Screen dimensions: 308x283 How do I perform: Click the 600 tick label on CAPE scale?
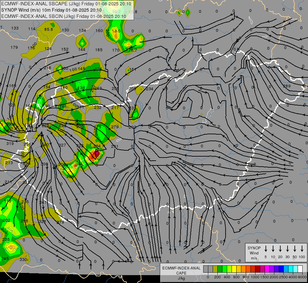236,277
